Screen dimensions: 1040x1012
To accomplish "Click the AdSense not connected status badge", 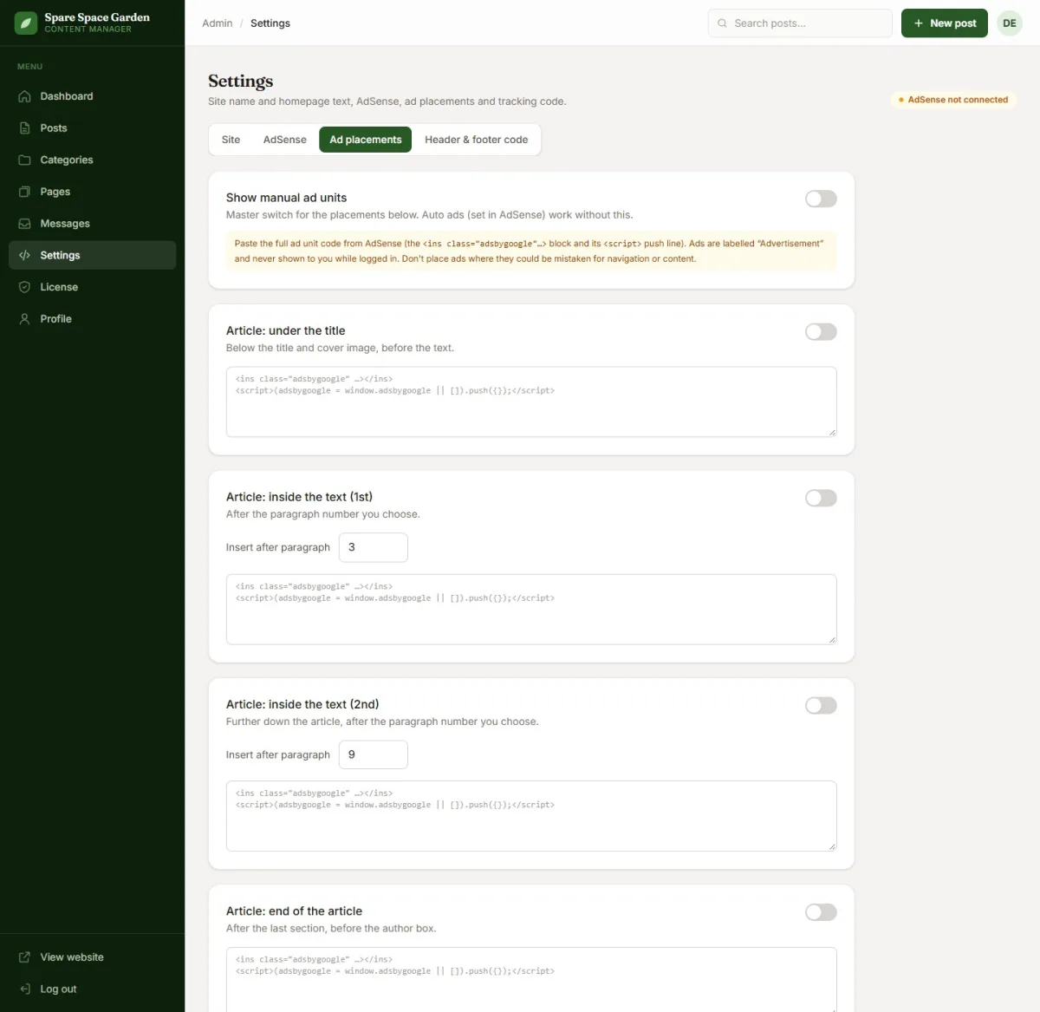I will coord(953,100).
